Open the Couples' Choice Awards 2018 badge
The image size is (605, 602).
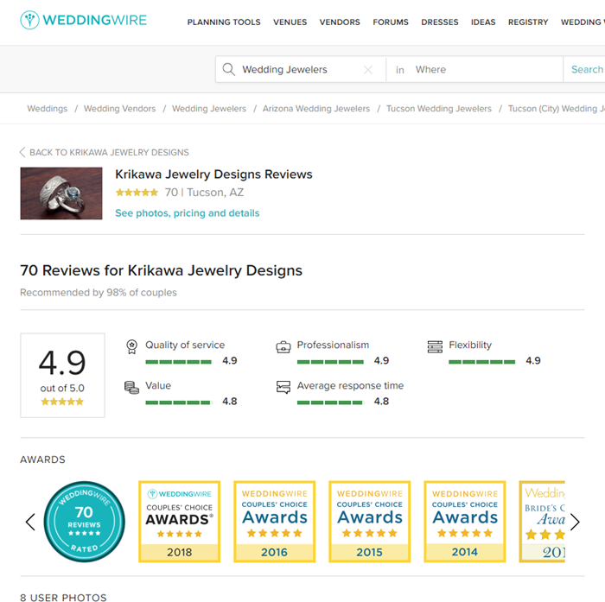[x=180, y=522]
